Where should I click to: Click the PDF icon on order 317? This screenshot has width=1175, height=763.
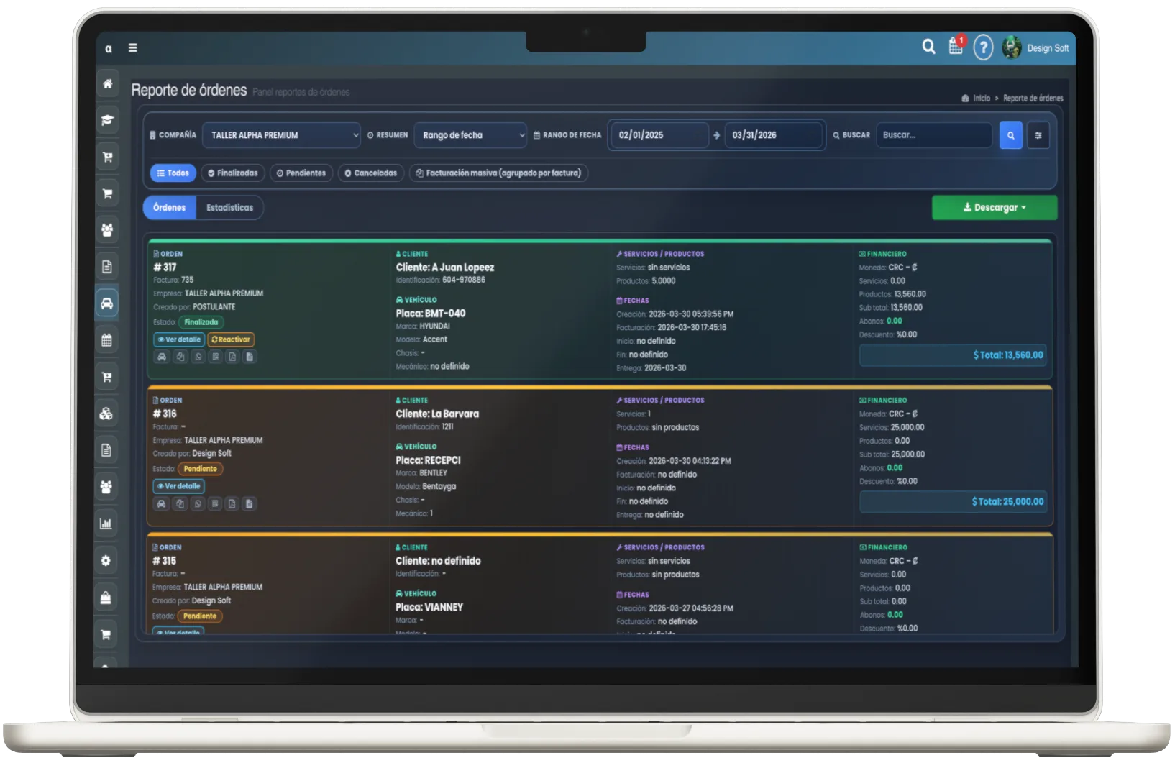[232, 357]
